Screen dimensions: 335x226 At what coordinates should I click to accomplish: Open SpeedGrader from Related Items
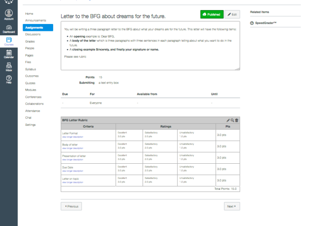click(265, 22)
